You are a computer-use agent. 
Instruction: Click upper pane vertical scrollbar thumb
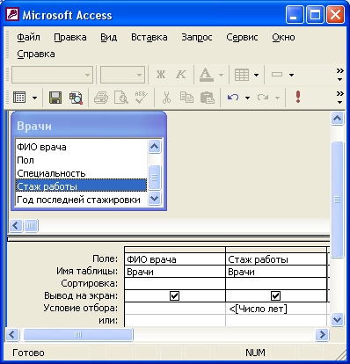[x=337, y=200]
